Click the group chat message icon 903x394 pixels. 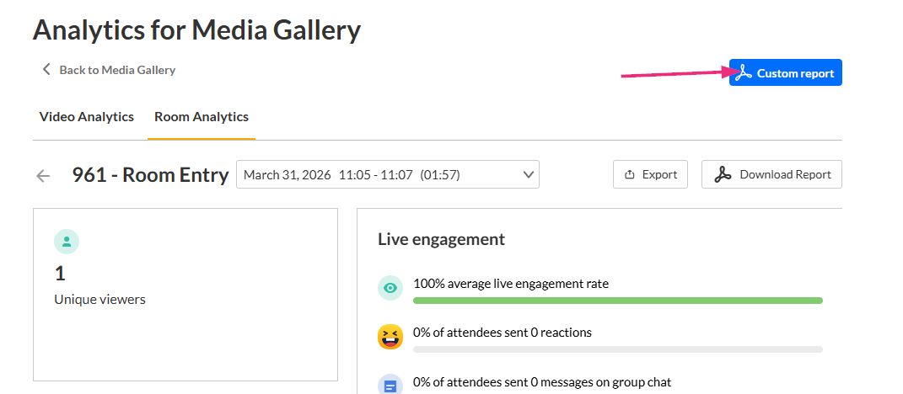390,386
